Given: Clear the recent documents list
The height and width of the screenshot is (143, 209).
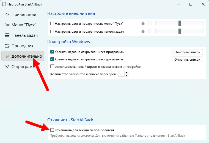Looking at the screenshot, I should coord(187,60).
